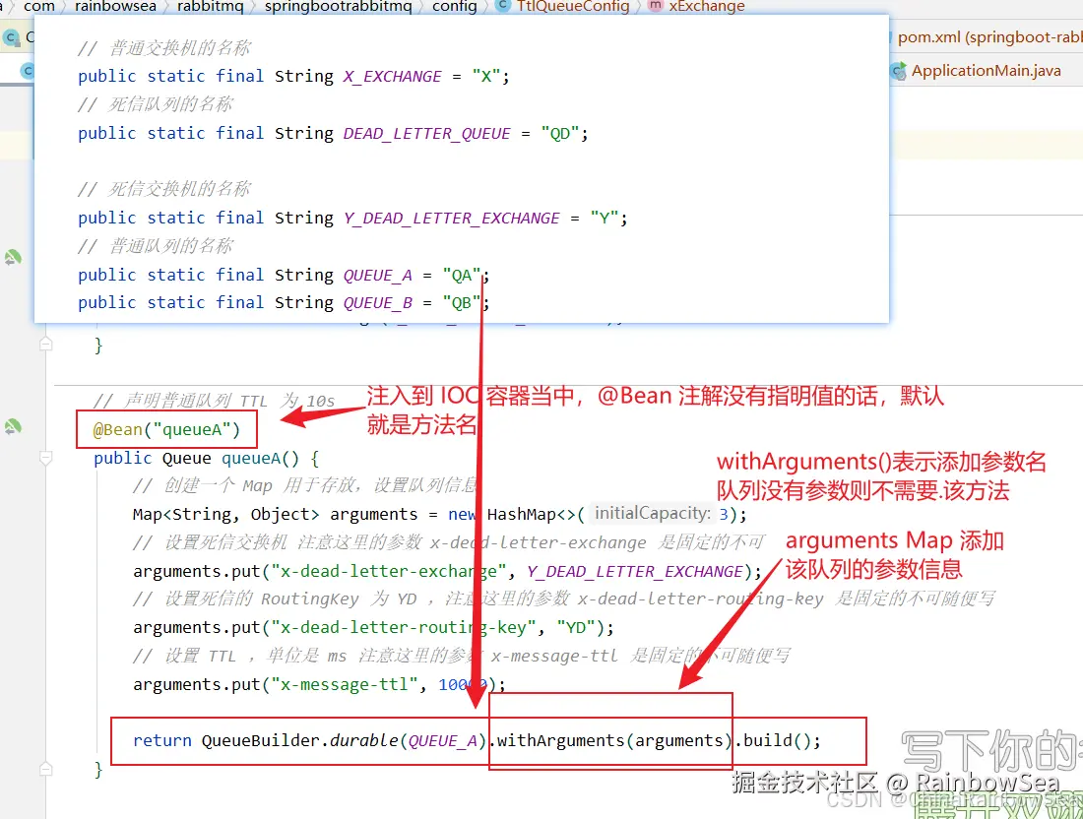
Task: Click the class icon before TtlQueueConfig breadcrumb
Action: click(503, 6)
